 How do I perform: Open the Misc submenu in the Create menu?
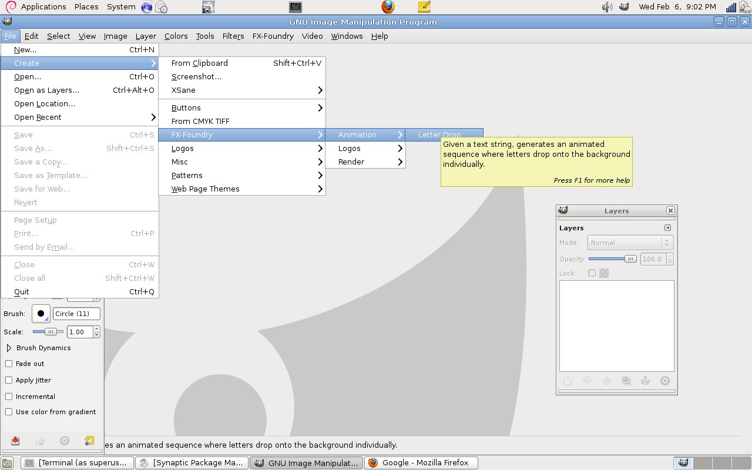pos(242,162)
